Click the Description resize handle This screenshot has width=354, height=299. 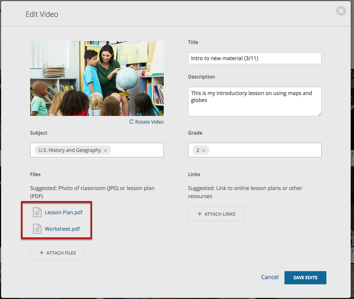point(320,114)
